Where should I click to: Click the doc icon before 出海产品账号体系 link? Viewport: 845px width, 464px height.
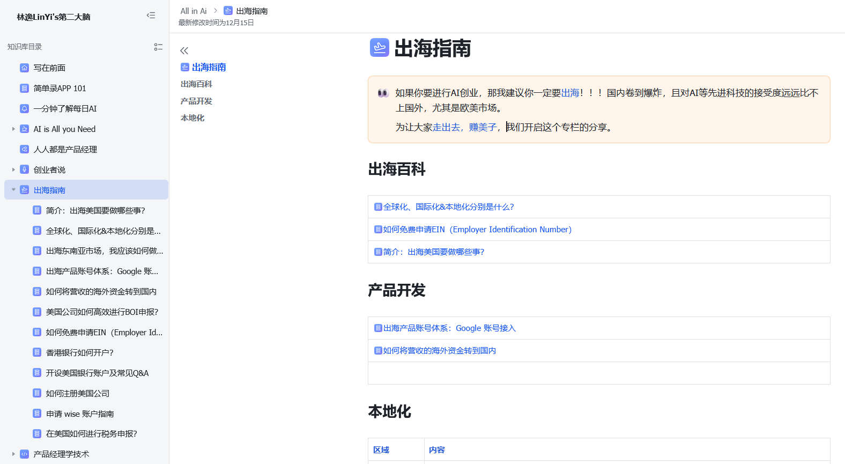tap(378, 328)
